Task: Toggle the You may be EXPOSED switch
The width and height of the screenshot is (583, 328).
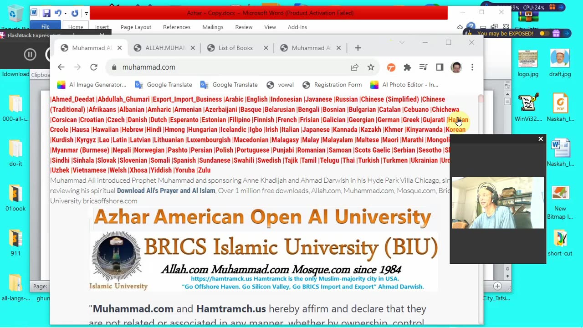Action: point(543,33)
